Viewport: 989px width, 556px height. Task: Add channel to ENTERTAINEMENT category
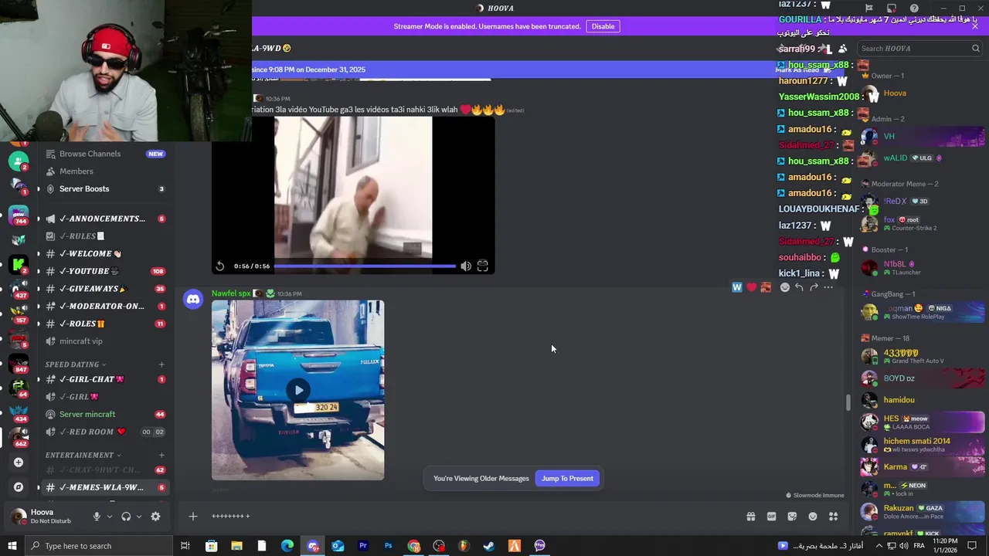(161, 456)
